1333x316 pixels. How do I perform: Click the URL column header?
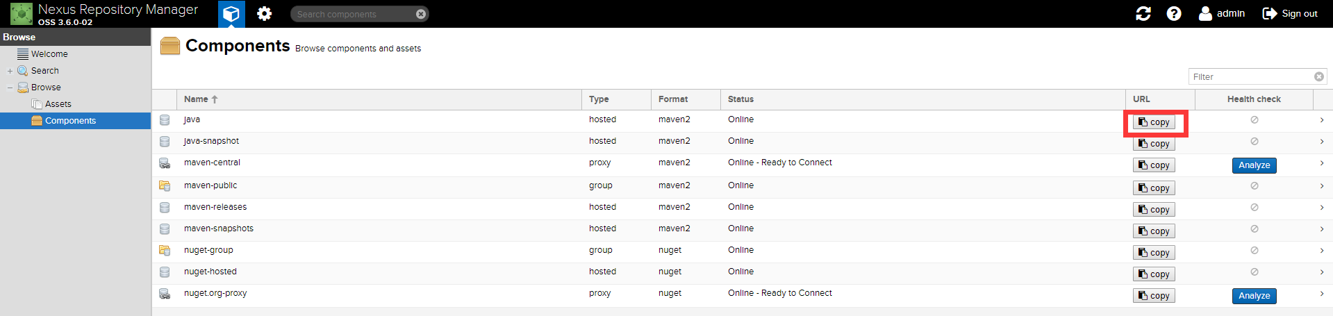pyautogui.click(x=1160, y=99)
